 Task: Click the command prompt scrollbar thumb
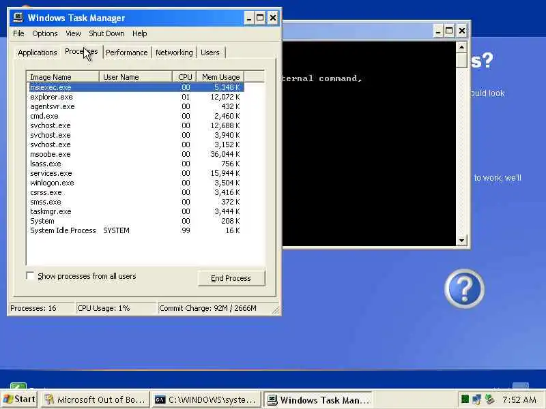point(461,61)
